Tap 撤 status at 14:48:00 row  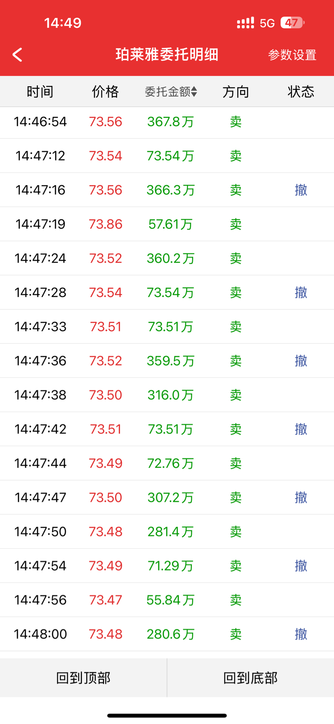click(301, 634)
